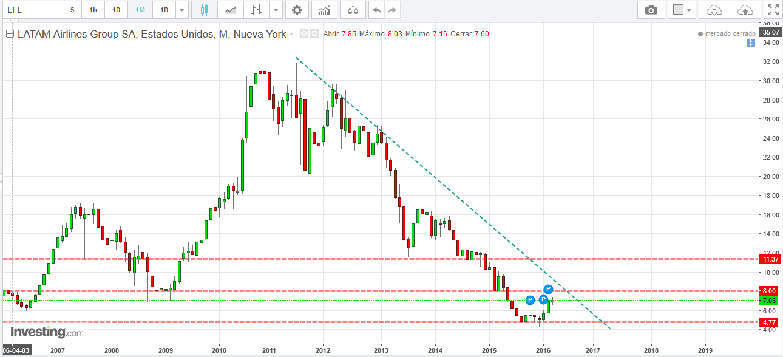Open the layout dropdown arrow
Image resolution: width=783 pixels, height=357 pixels.
tap(690, 10)
